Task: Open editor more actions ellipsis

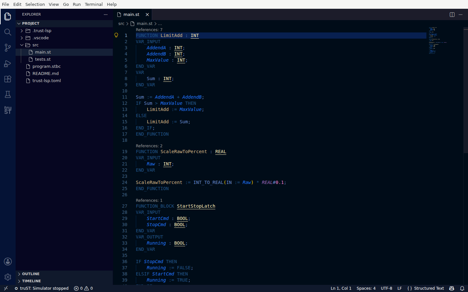Action: pos(461,14)
